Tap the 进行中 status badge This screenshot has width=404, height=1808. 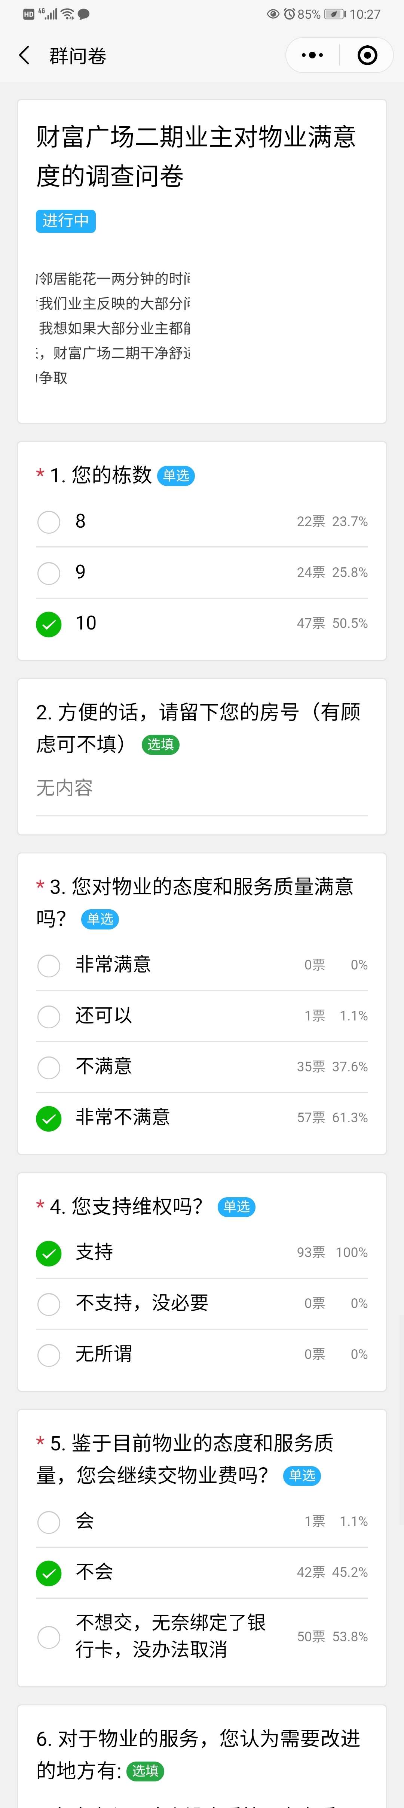[x=66, y=221]
